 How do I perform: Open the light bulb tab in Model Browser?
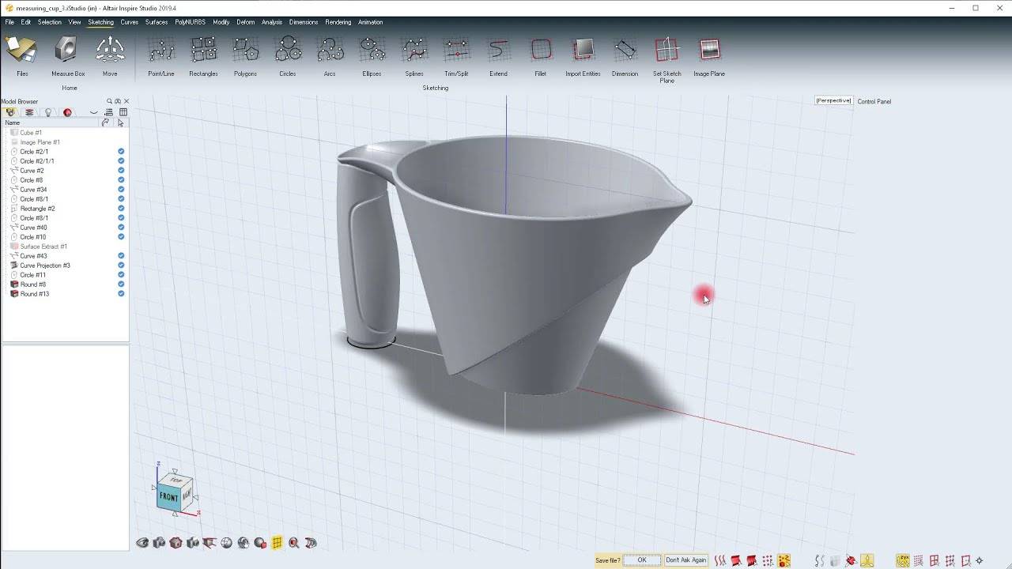(x=48, y=112)
